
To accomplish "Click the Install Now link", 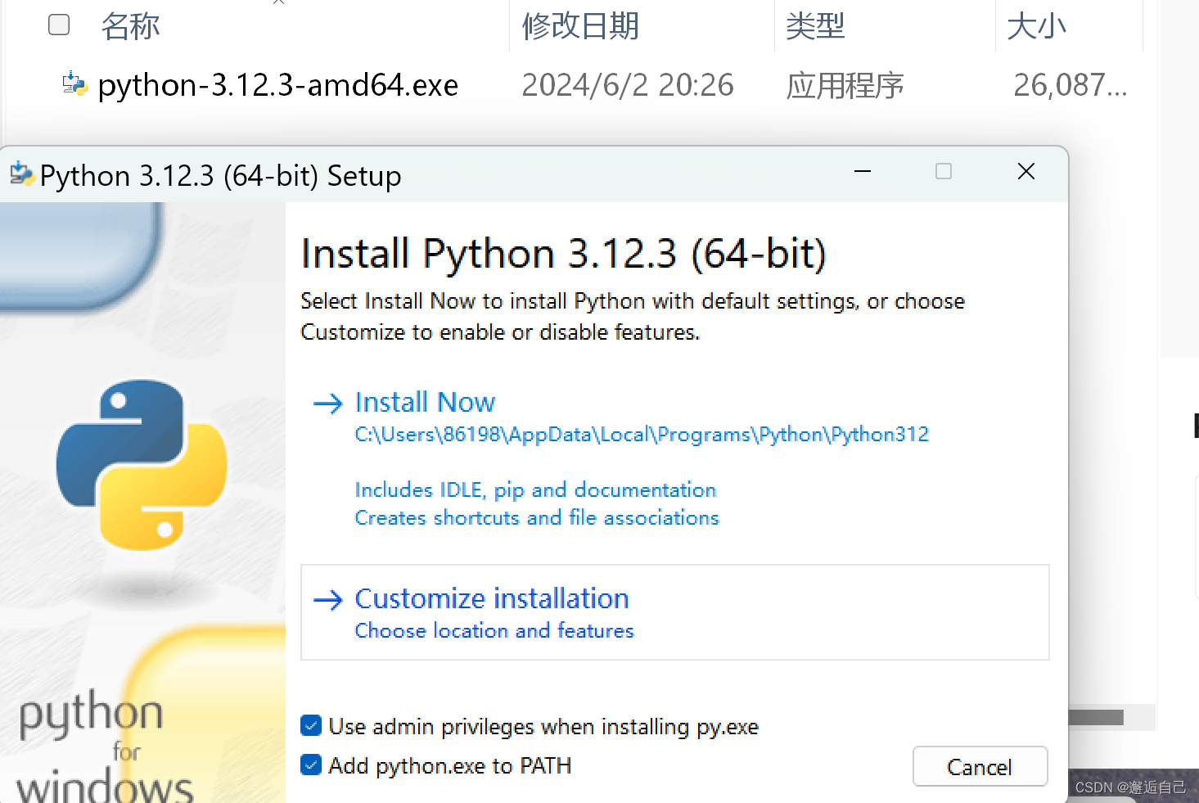I will [x=426, y=403].
